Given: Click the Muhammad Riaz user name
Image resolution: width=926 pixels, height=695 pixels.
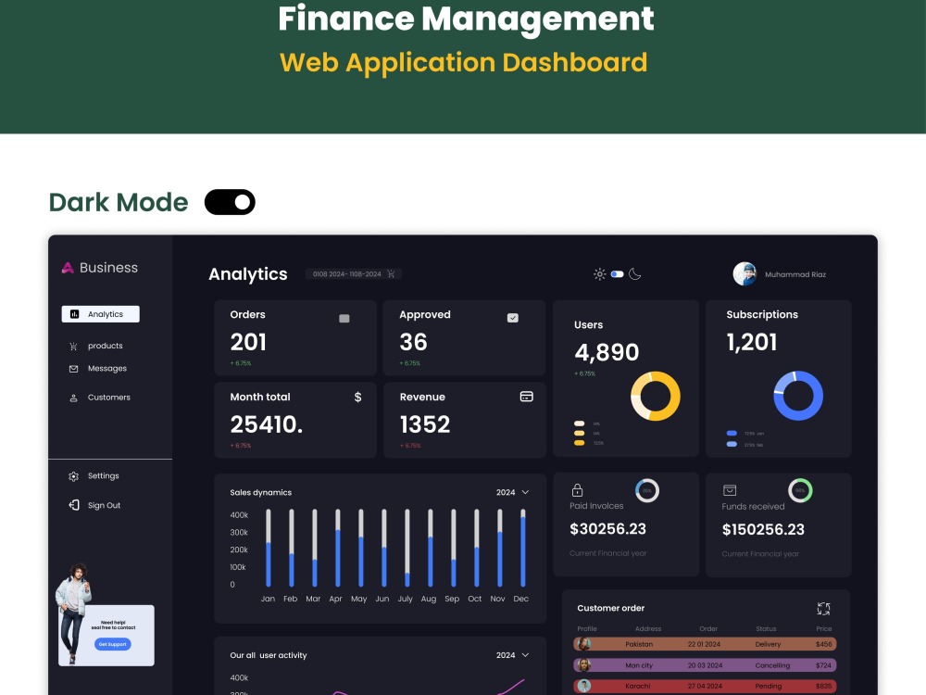Looking at the screenshot, I should point(795,274).
